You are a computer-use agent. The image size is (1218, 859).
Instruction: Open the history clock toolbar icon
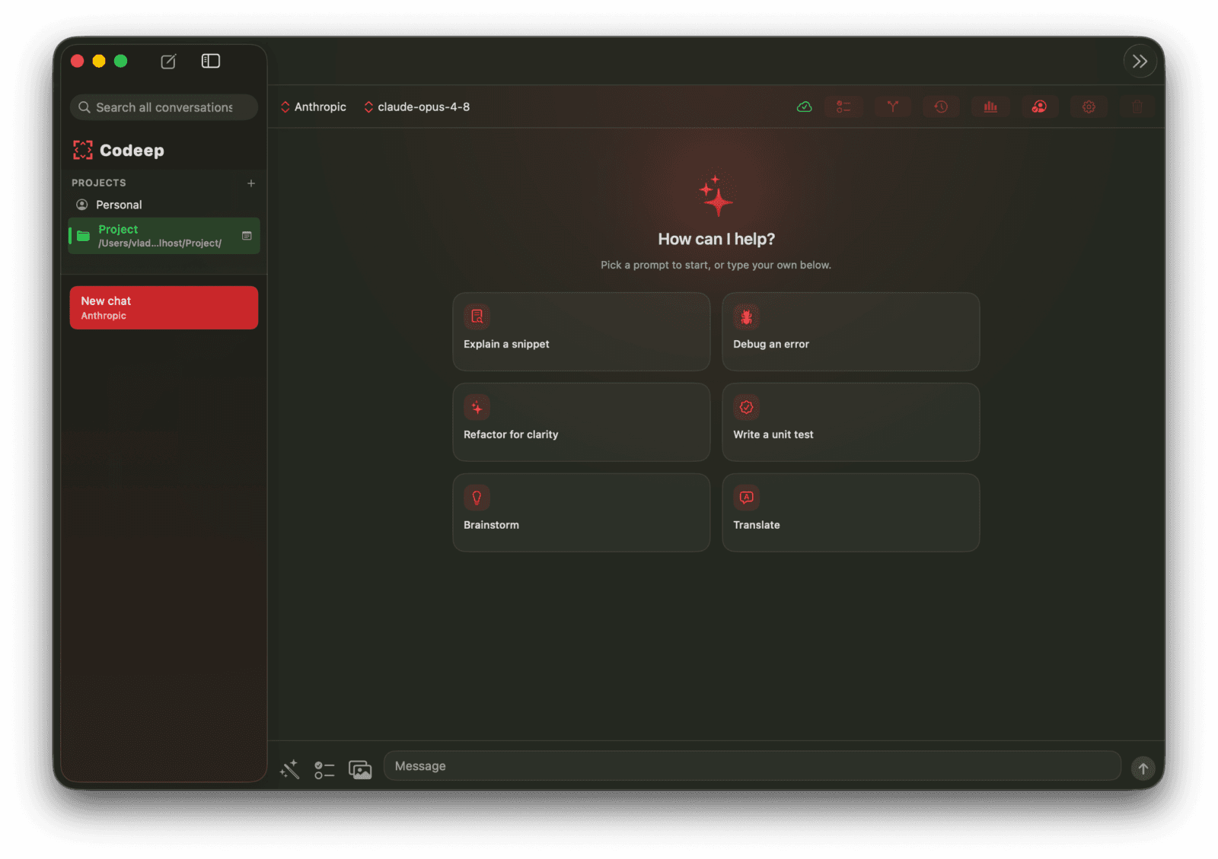[942, 107]
